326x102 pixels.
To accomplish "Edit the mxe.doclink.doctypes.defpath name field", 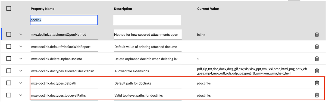I will pos(64,83).
